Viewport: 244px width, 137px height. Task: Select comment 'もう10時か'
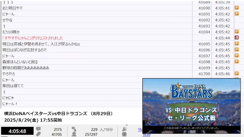click(x=11, y=32)
